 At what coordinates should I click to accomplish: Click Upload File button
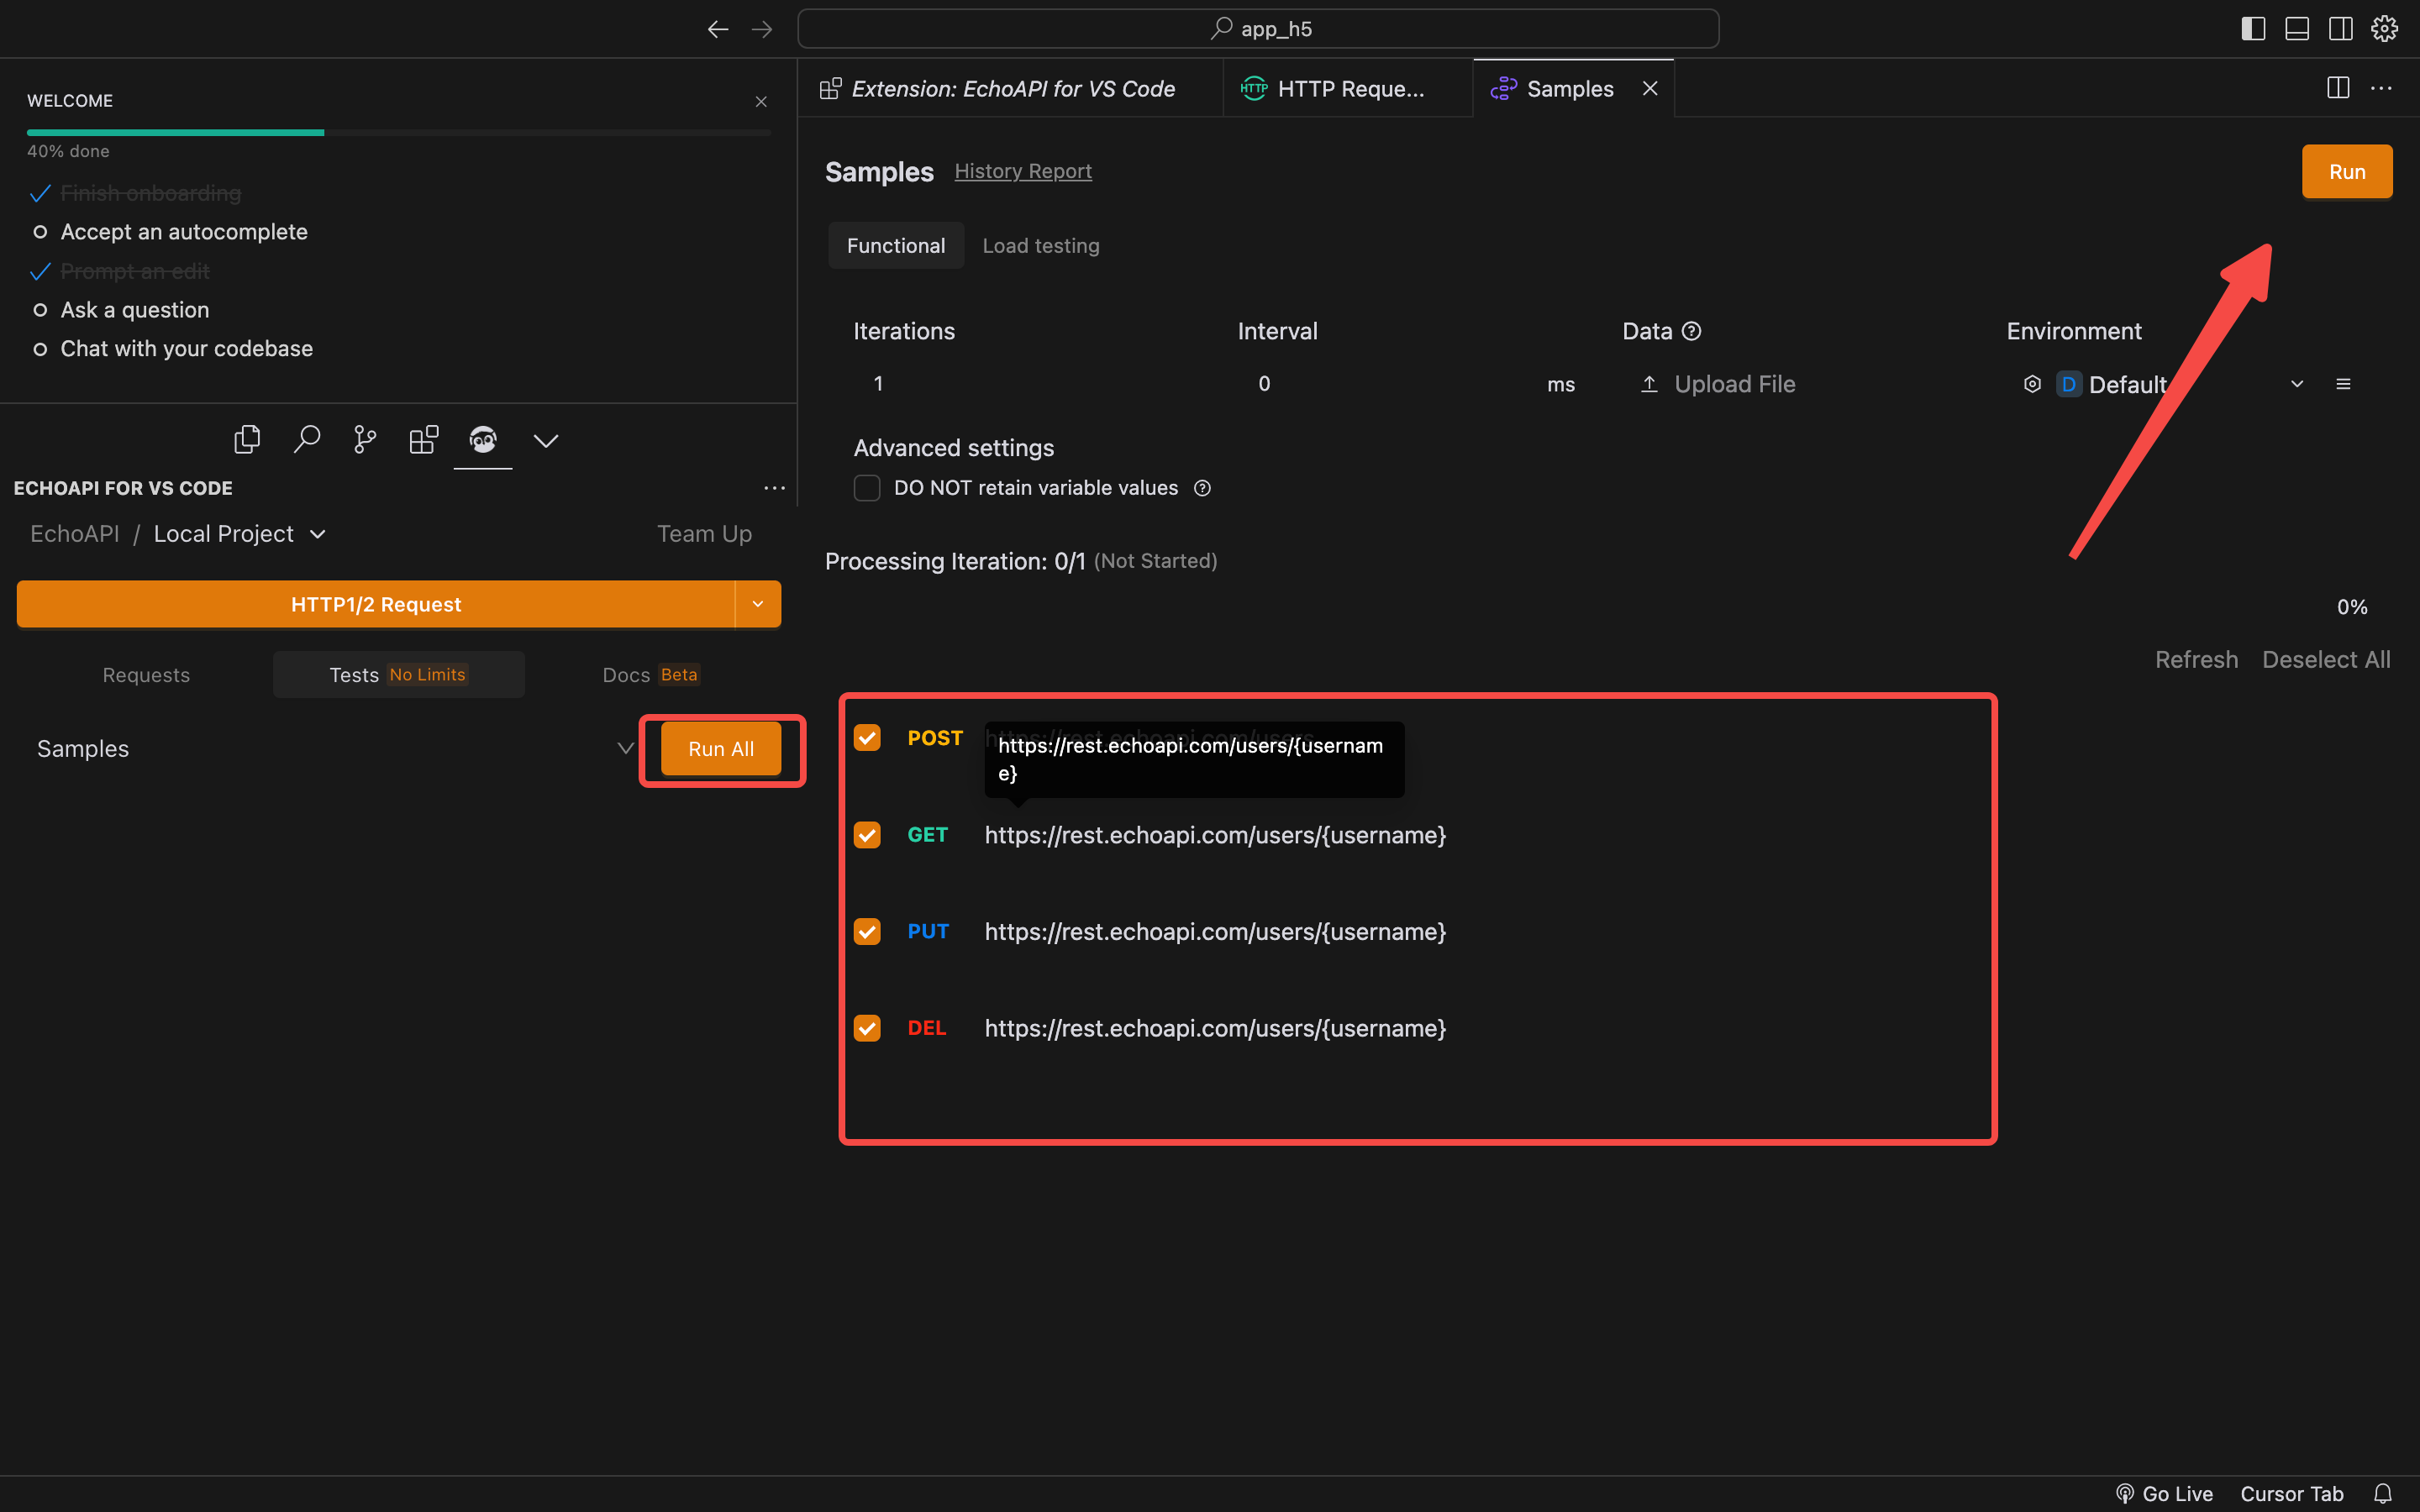[1718, 384]
